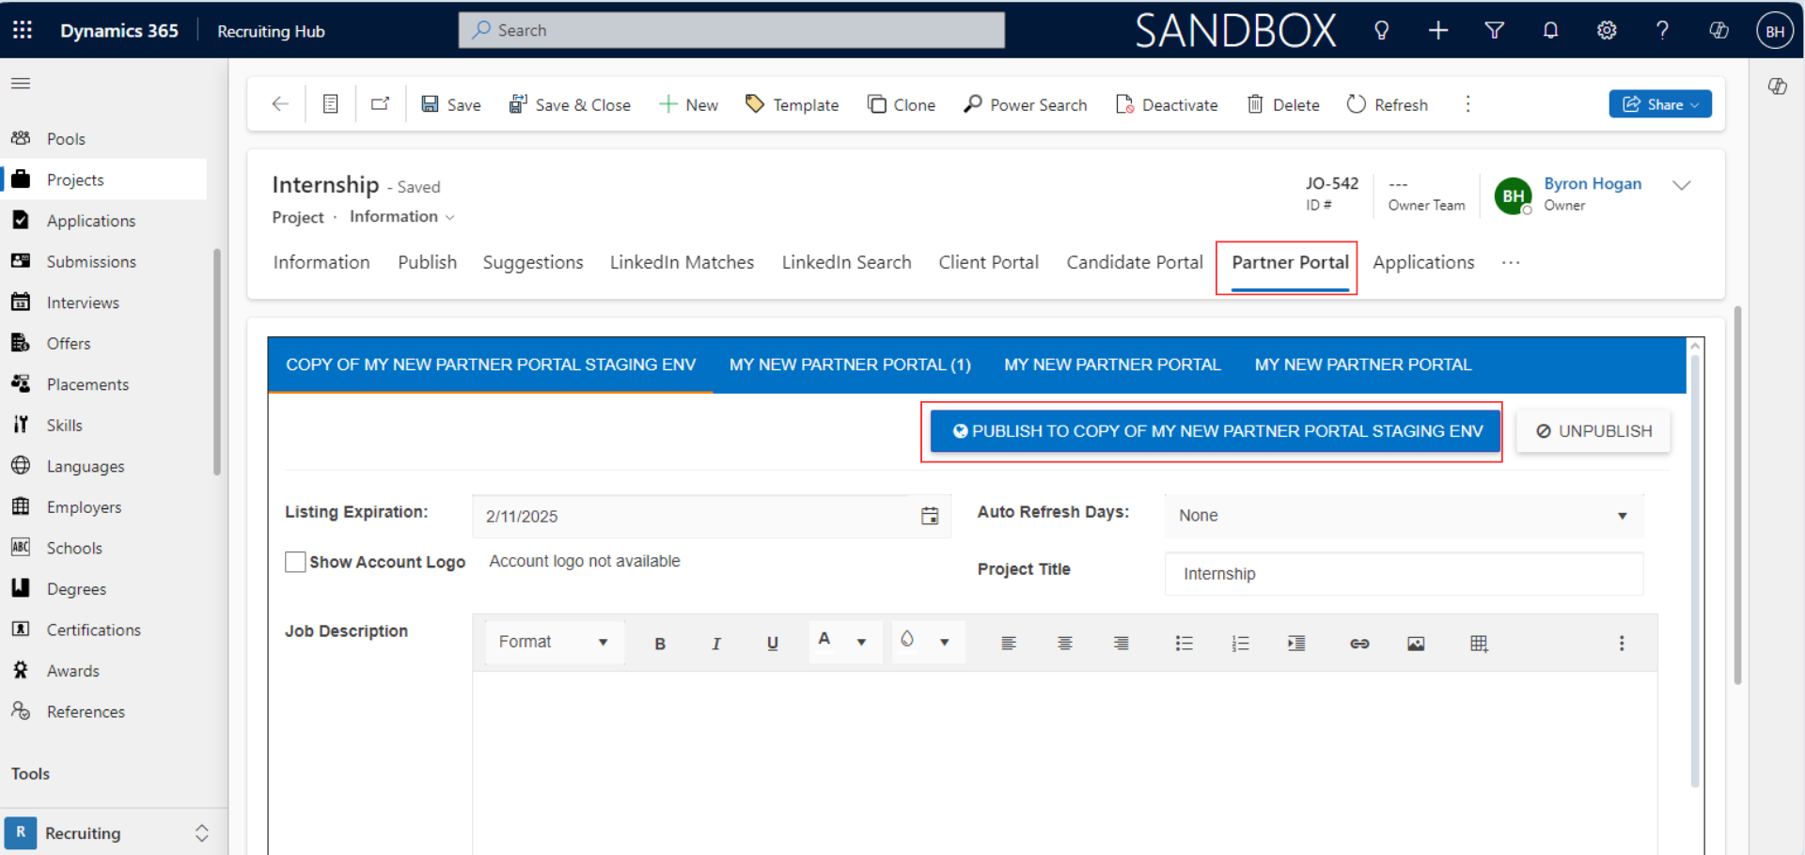This screenshot has width=1805, height=855.
Task: Open side pane Copilot icon at right edge
Action: (x=1777, y=86)
